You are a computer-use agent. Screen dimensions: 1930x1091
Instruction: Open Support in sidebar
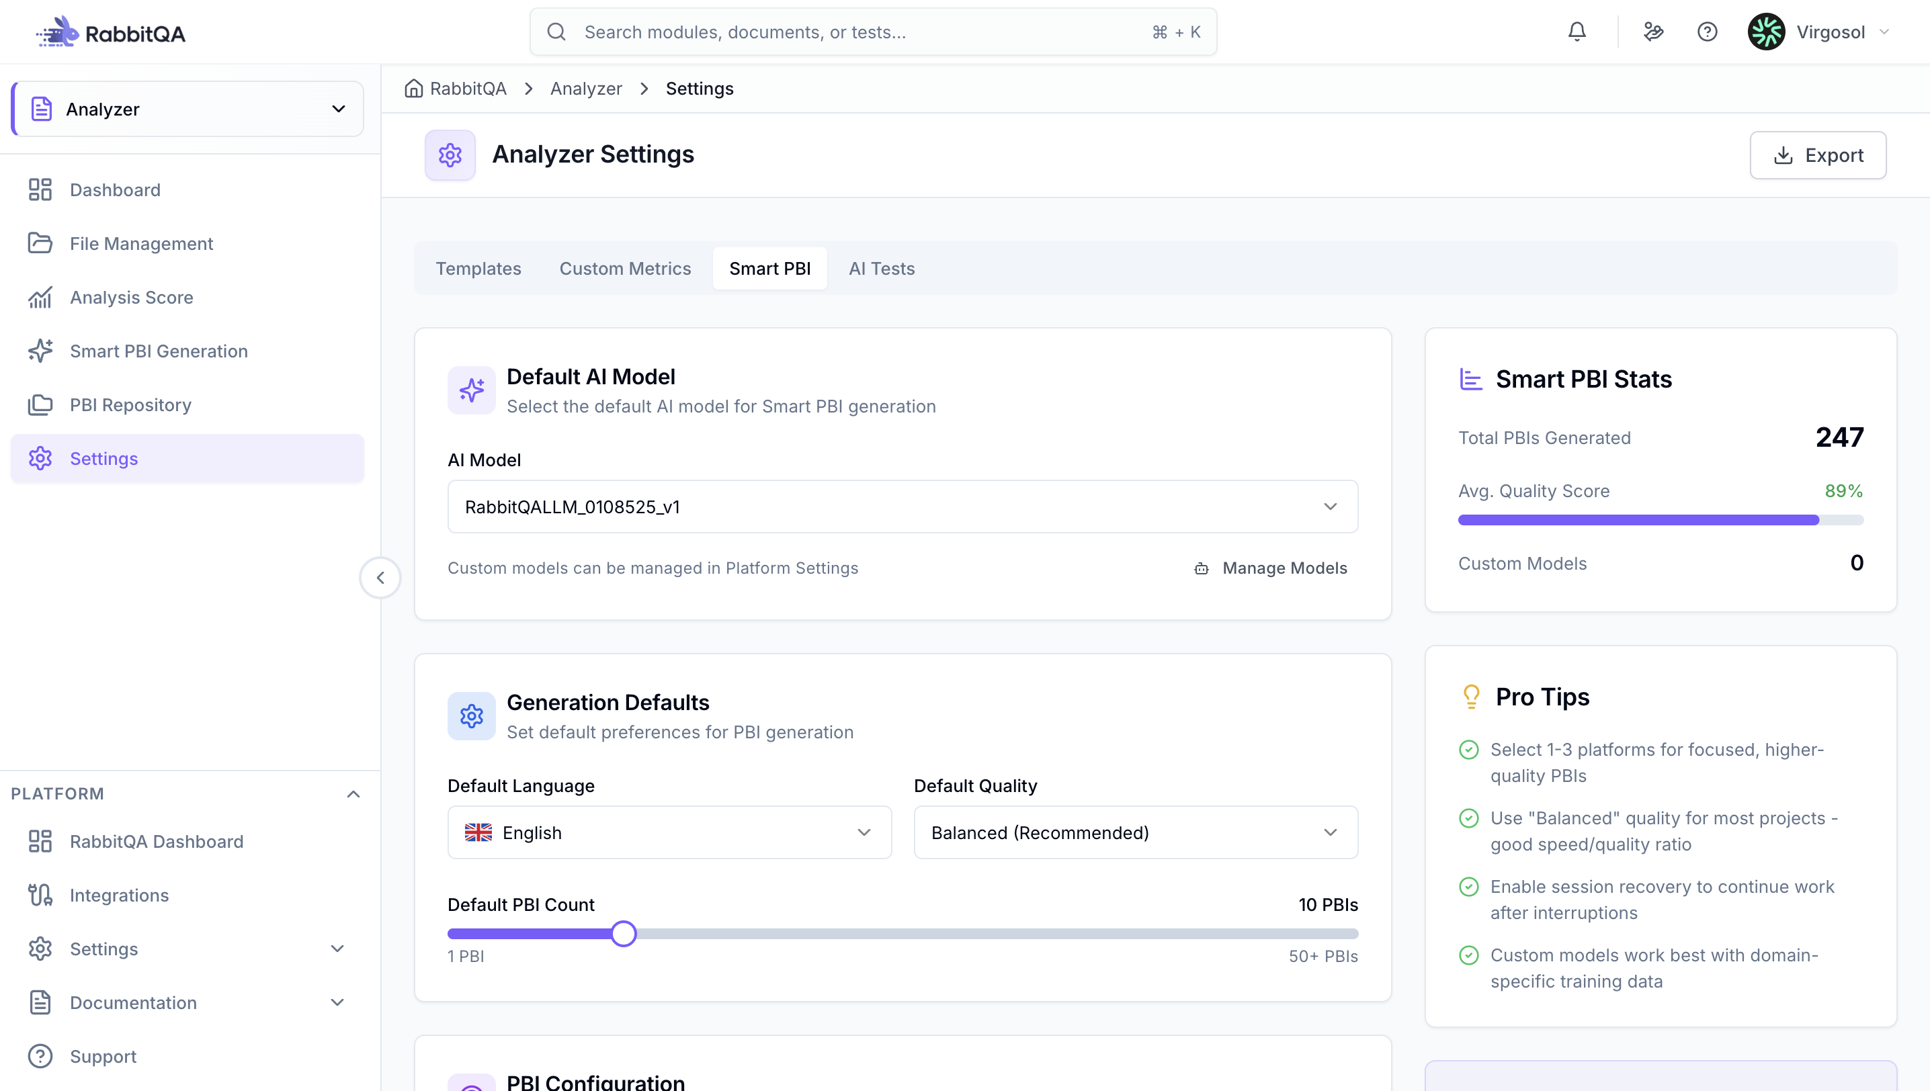tap(187, 1056)
